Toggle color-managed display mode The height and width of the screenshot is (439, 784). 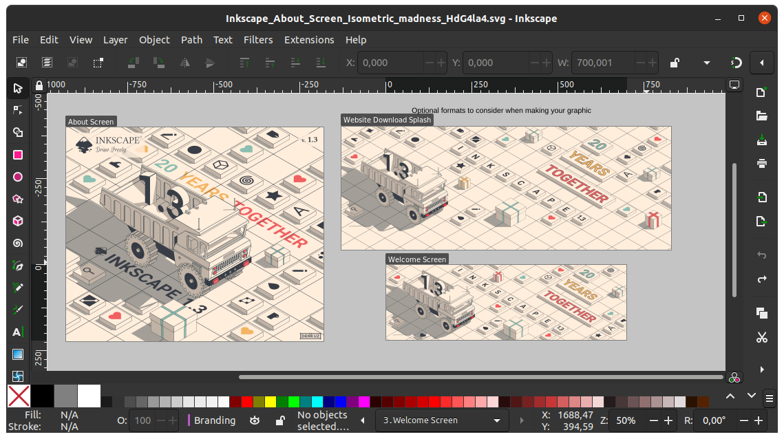click(734, 378)
